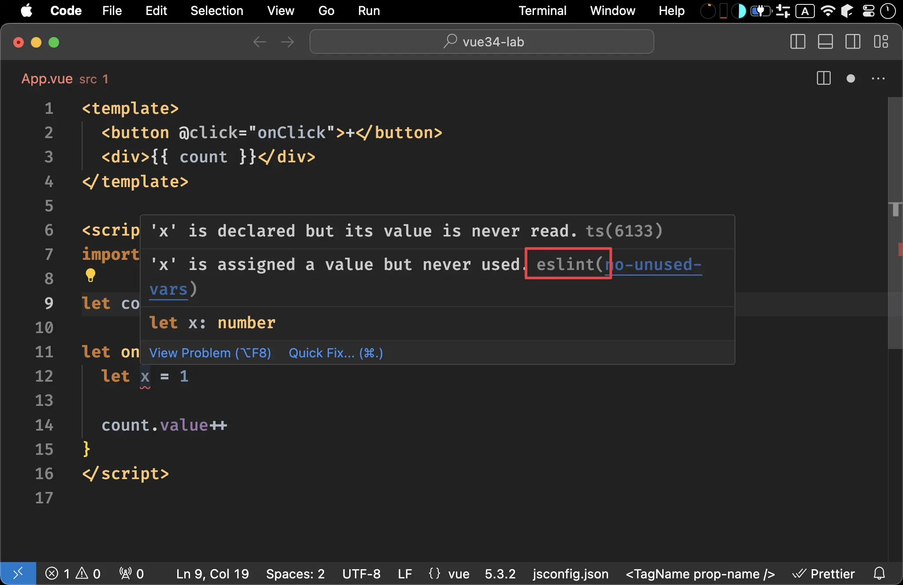Open errors and warnings in status bar
The image size is (903, 585).
click(x=73, y=574)
